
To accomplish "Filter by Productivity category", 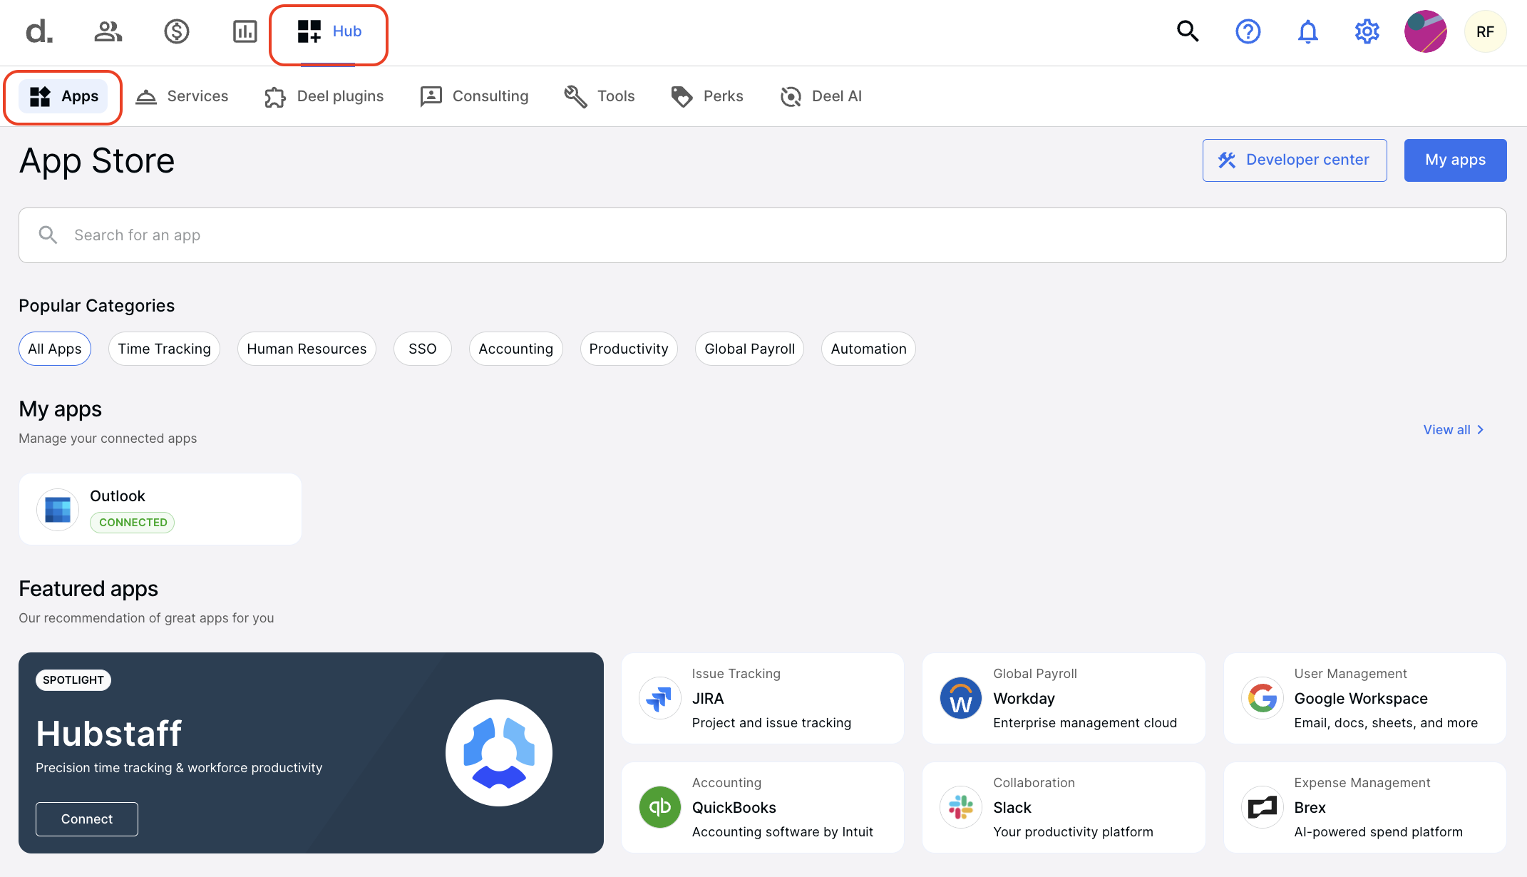I will tap(629, 349).
